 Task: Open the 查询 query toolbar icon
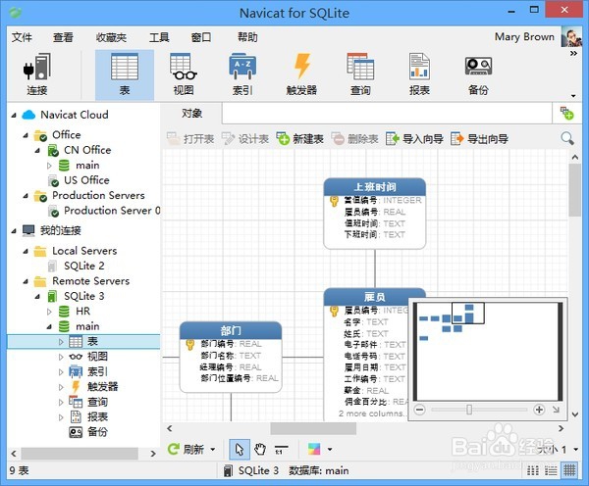(360, 74)
